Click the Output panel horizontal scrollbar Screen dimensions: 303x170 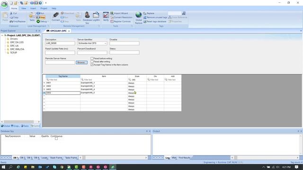(265, 158)
